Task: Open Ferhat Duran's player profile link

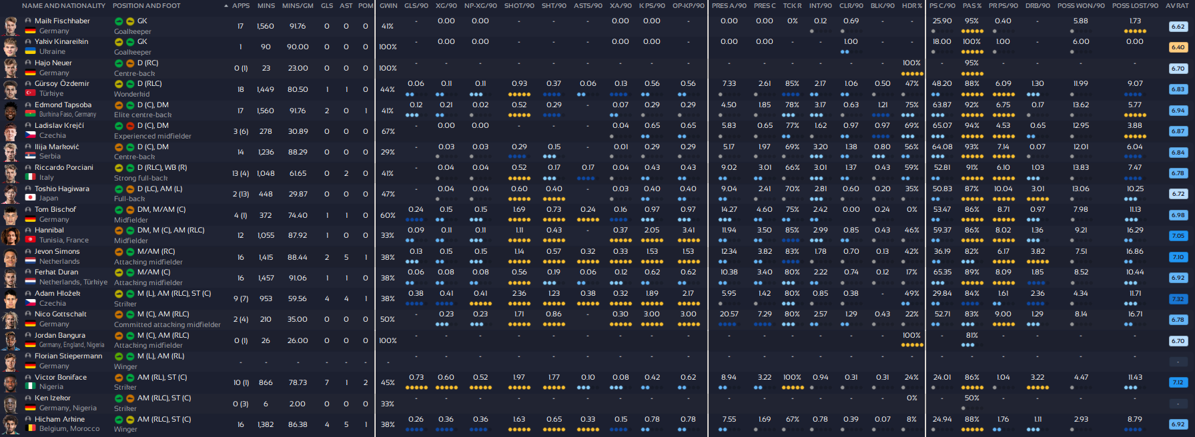Action: (x=57, y=272)
